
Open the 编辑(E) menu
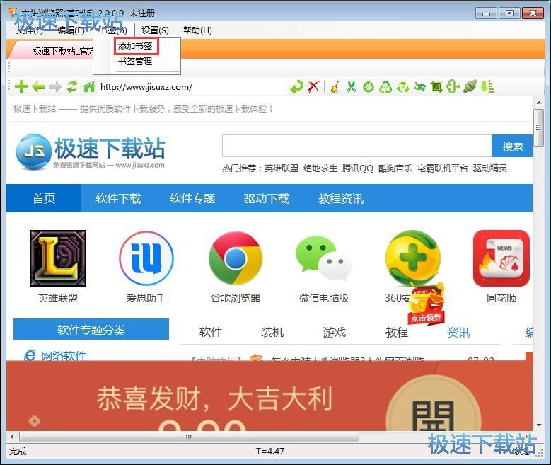click(71, 30)
